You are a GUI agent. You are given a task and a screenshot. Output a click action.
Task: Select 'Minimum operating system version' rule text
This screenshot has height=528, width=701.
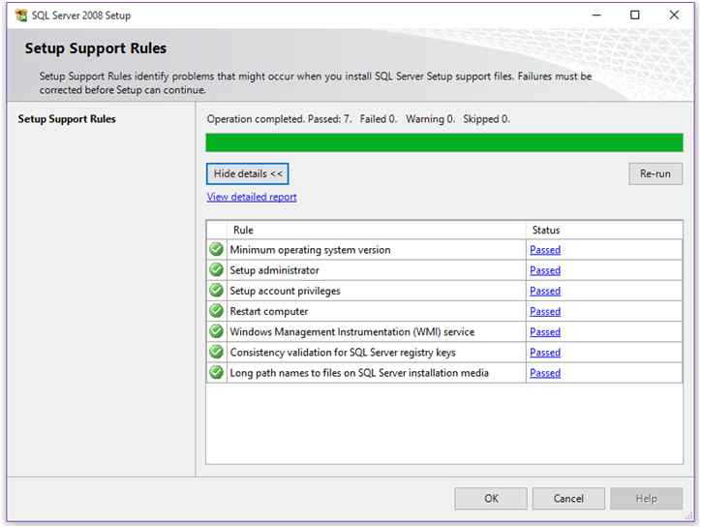(x=310, y=250)
